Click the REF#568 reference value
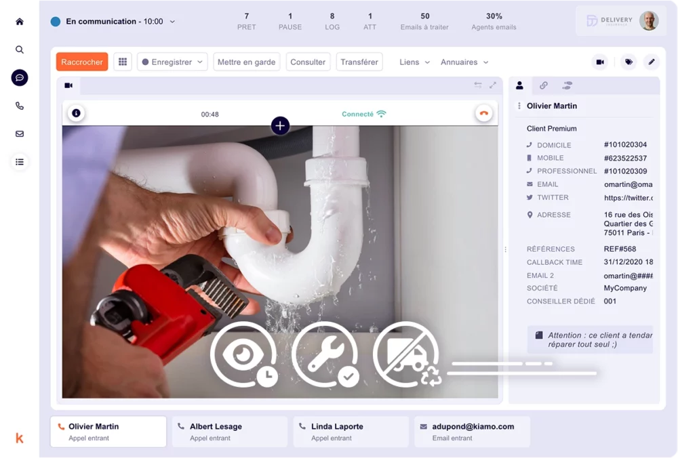The image size is (678, 458). (620, 249)
